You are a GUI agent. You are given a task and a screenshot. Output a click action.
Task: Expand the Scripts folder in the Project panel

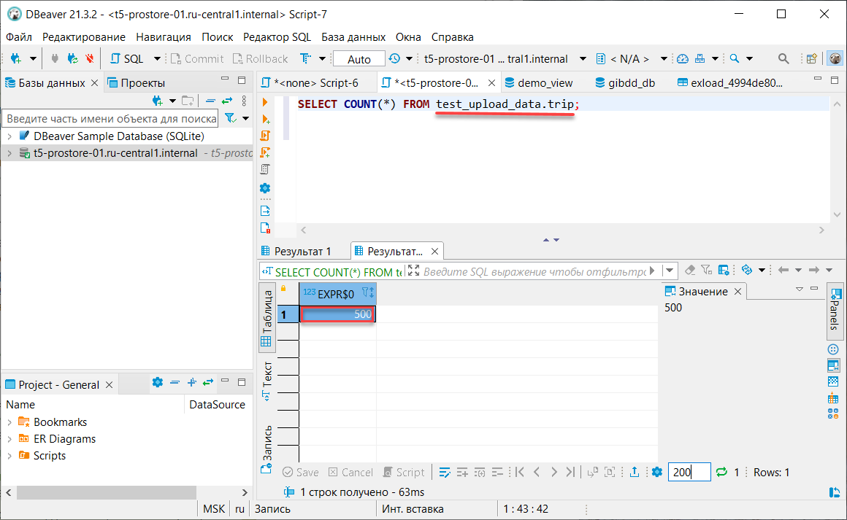[x=9, y=456]
